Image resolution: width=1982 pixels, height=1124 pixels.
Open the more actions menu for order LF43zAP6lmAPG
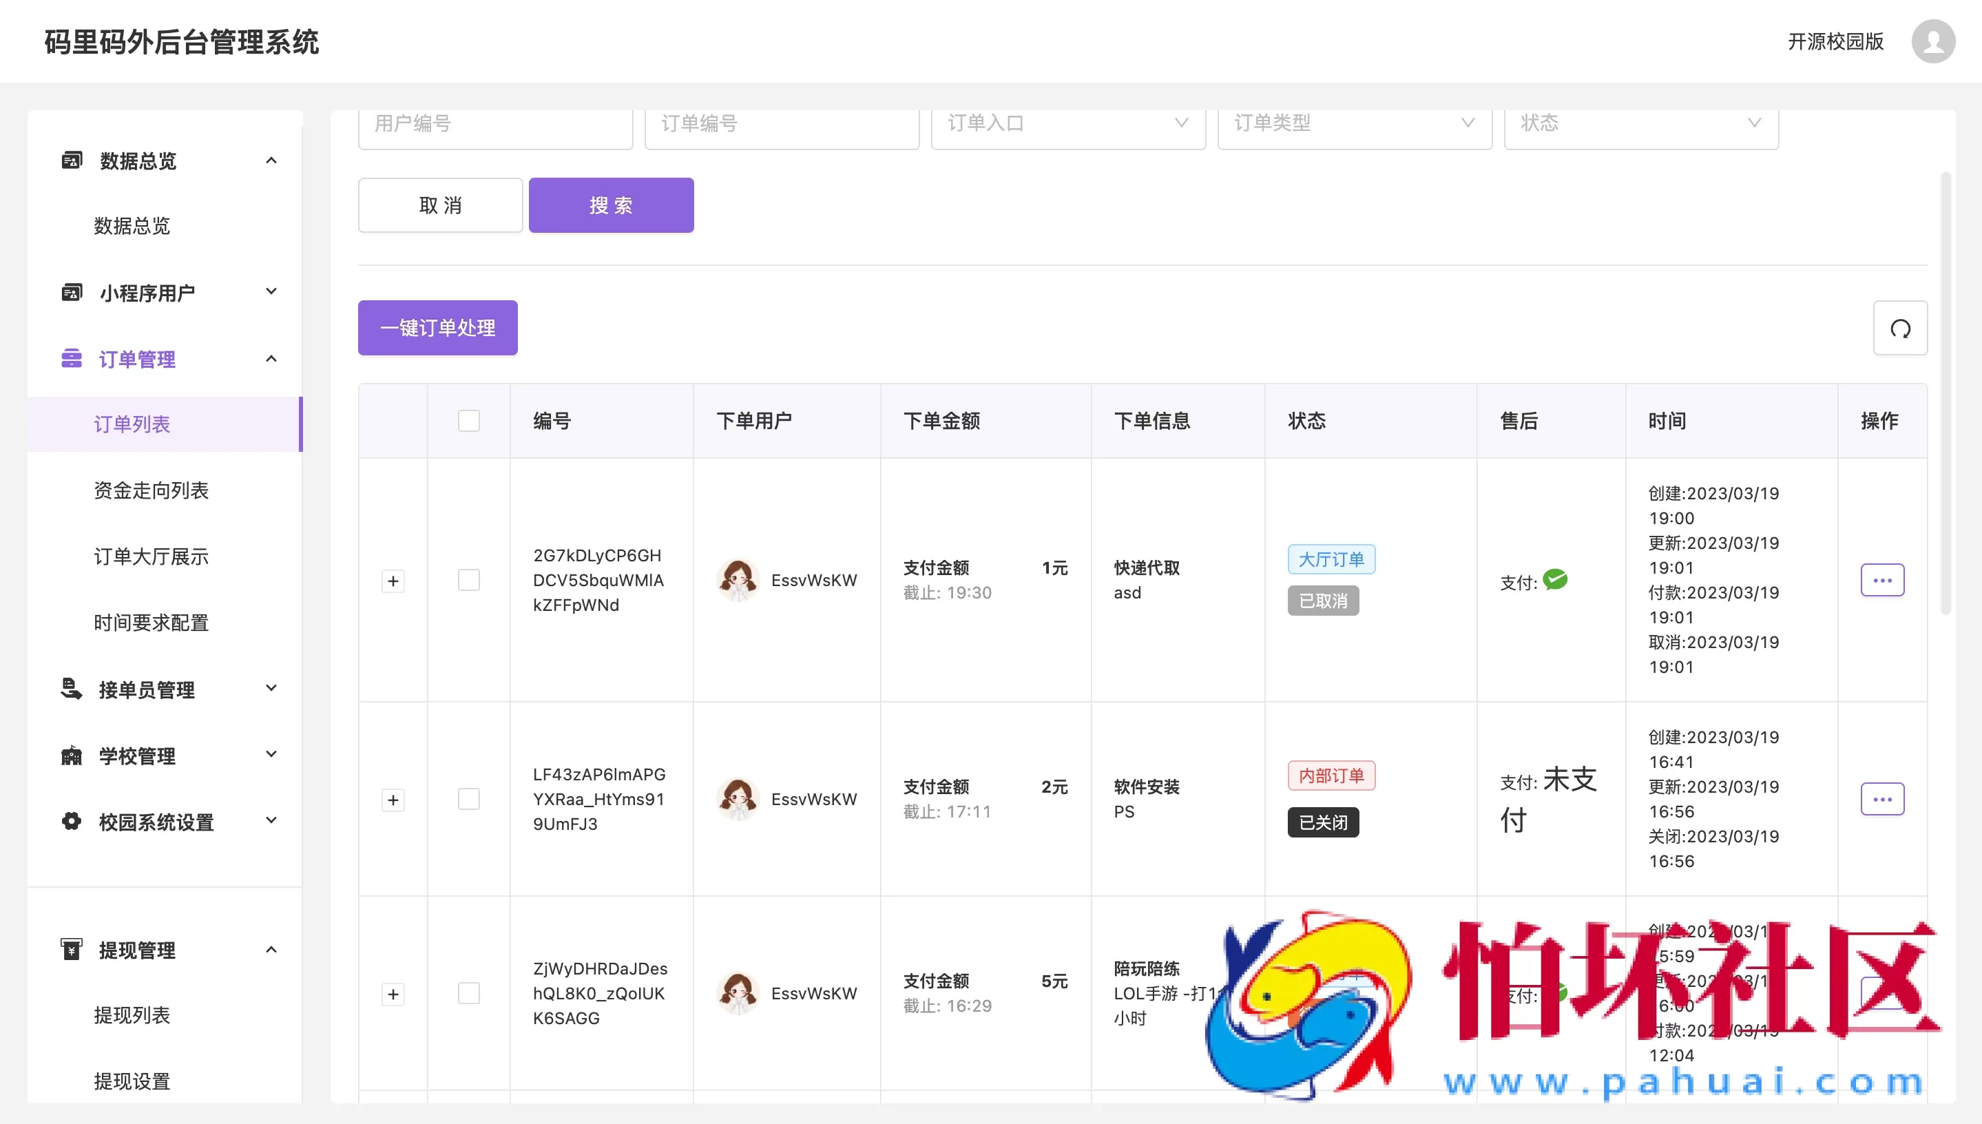1881,799
